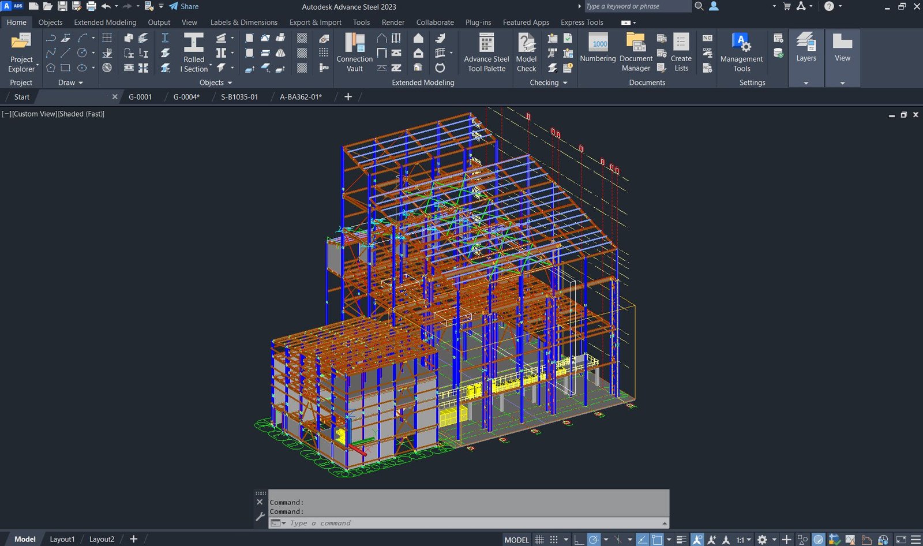Click the Plot/Print icon
This screenshot has height=546, width=923.
coord(91,6)
